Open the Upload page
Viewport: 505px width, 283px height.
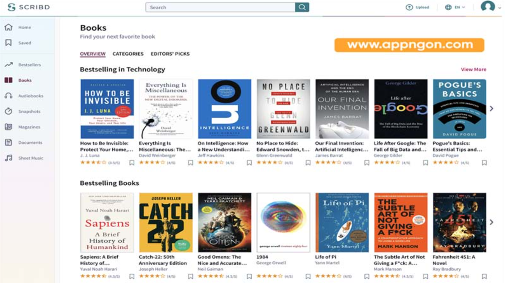tap(417, 7)
